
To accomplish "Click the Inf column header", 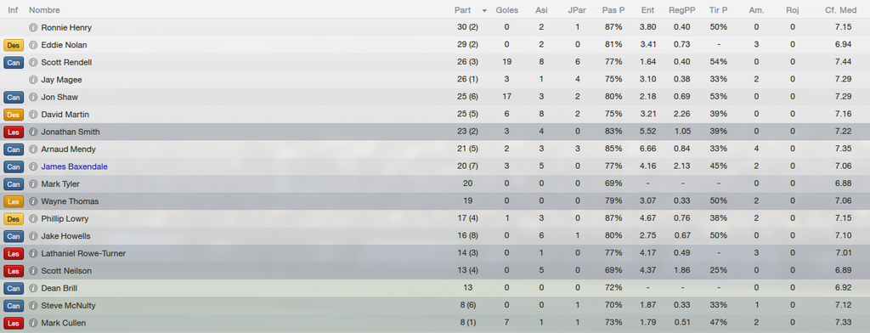I will (12, 10).
